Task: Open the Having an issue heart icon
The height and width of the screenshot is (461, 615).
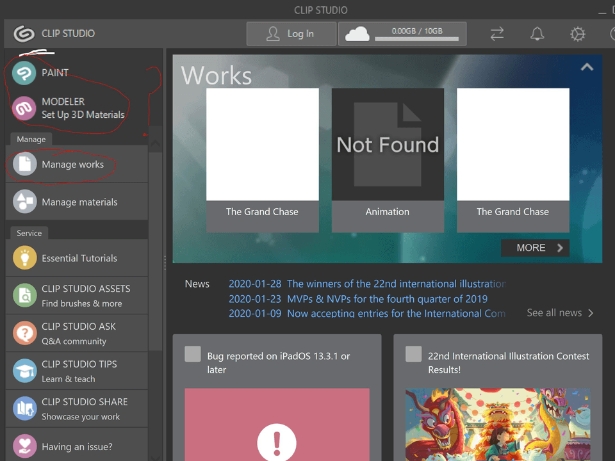Action: tap(25, 446)
